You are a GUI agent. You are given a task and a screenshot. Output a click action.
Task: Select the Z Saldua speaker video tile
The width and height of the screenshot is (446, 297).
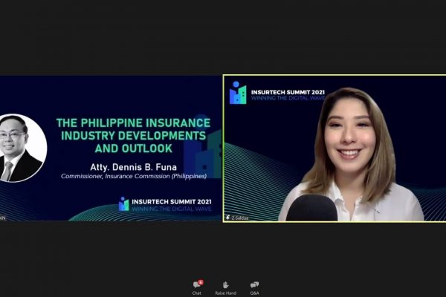[334, 148]
